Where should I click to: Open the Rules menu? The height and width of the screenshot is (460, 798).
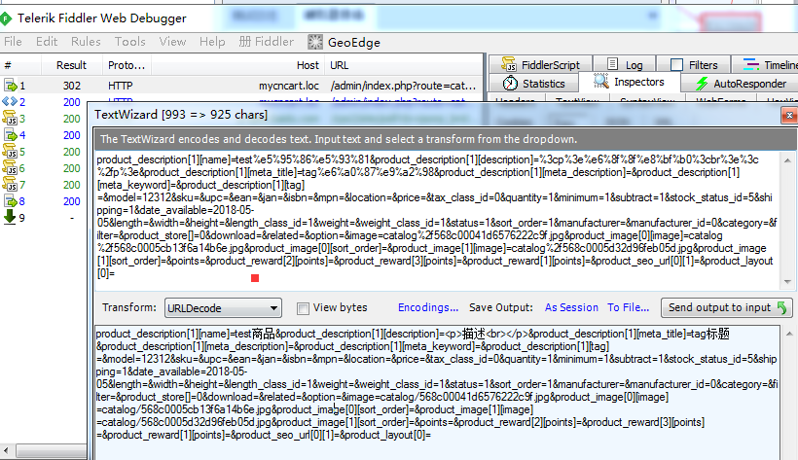86,42
